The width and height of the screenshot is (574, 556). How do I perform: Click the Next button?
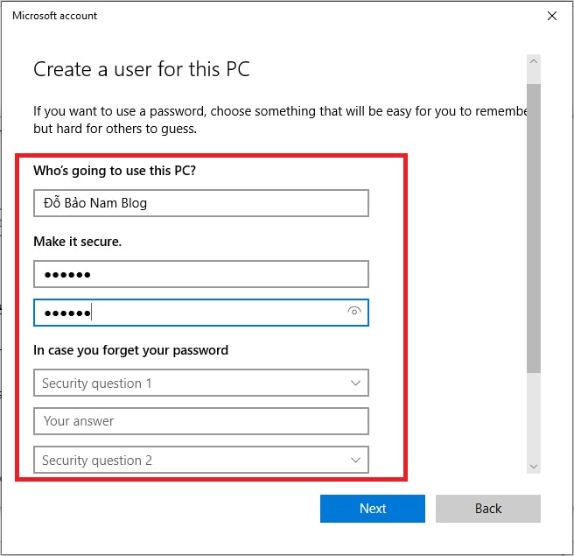coord(372,509)
